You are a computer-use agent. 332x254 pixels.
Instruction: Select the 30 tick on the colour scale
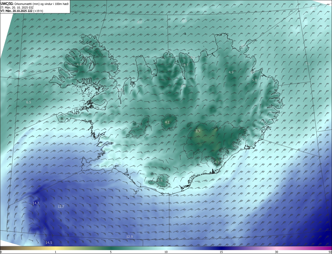click(x=276, y=252)
